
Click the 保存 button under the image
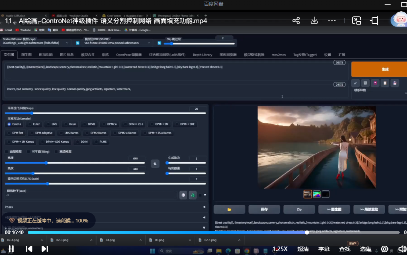click(264, 209)
